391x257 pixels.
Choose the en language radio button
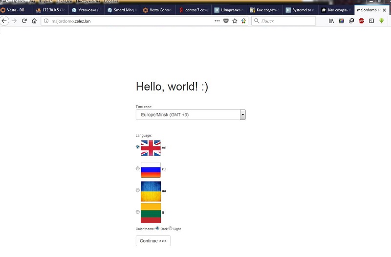(138, 147)
